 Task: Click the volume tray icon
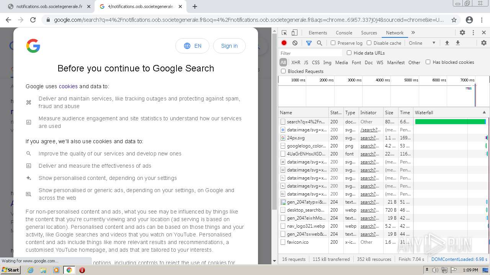[435, 270]
